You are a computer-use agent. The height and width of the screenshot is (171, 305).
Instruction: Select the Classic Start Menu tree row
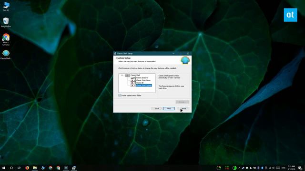click(143, 80)
